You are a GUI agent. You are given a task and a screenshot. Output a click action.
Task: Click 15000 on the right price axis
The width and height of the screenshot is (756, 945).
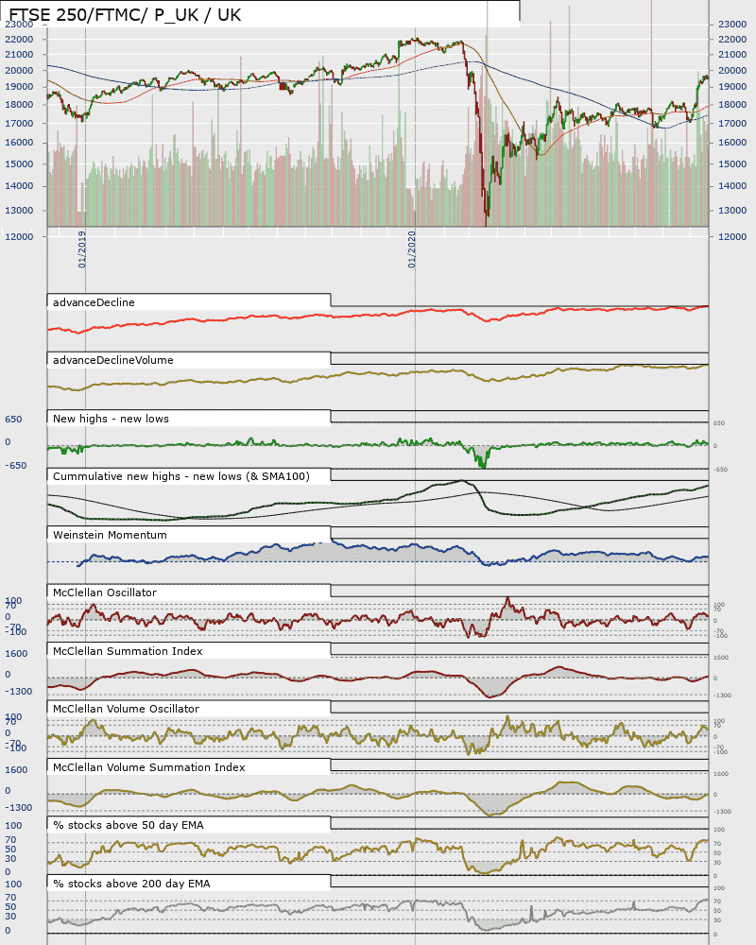(732, 163)
